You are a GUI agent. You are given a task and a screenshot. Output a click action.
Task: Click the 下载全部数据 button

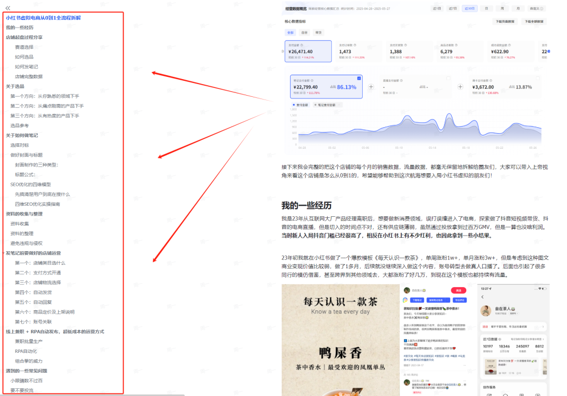[534, 22]
